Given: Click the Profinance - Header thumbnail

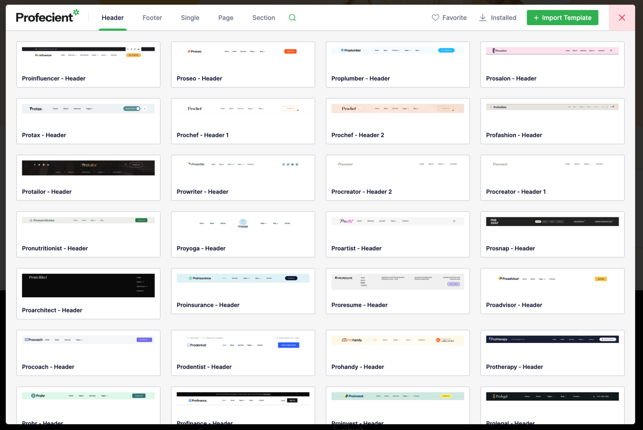Looking at the screenshot, I should 243,405.
